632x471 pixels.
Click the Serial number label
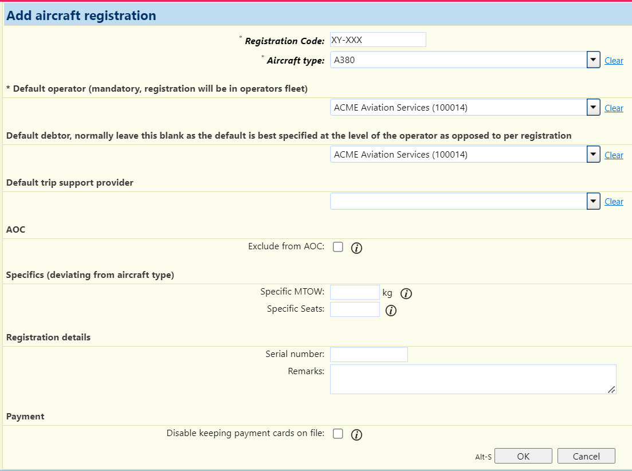click(x=295, y=354)
